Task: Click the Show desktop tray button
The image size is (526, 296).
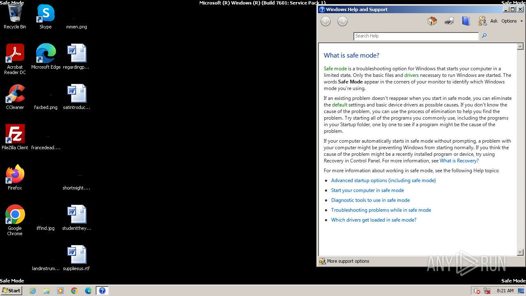Action: click(x=521, y=291)
